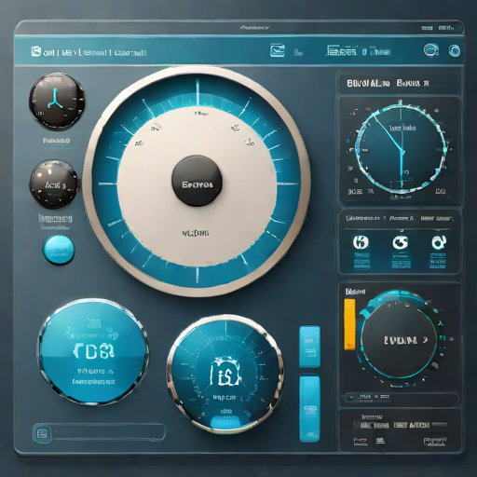Click the empty input bar at the bottom-left
Viewport: 477px width, 477px height.
(109, 432)
